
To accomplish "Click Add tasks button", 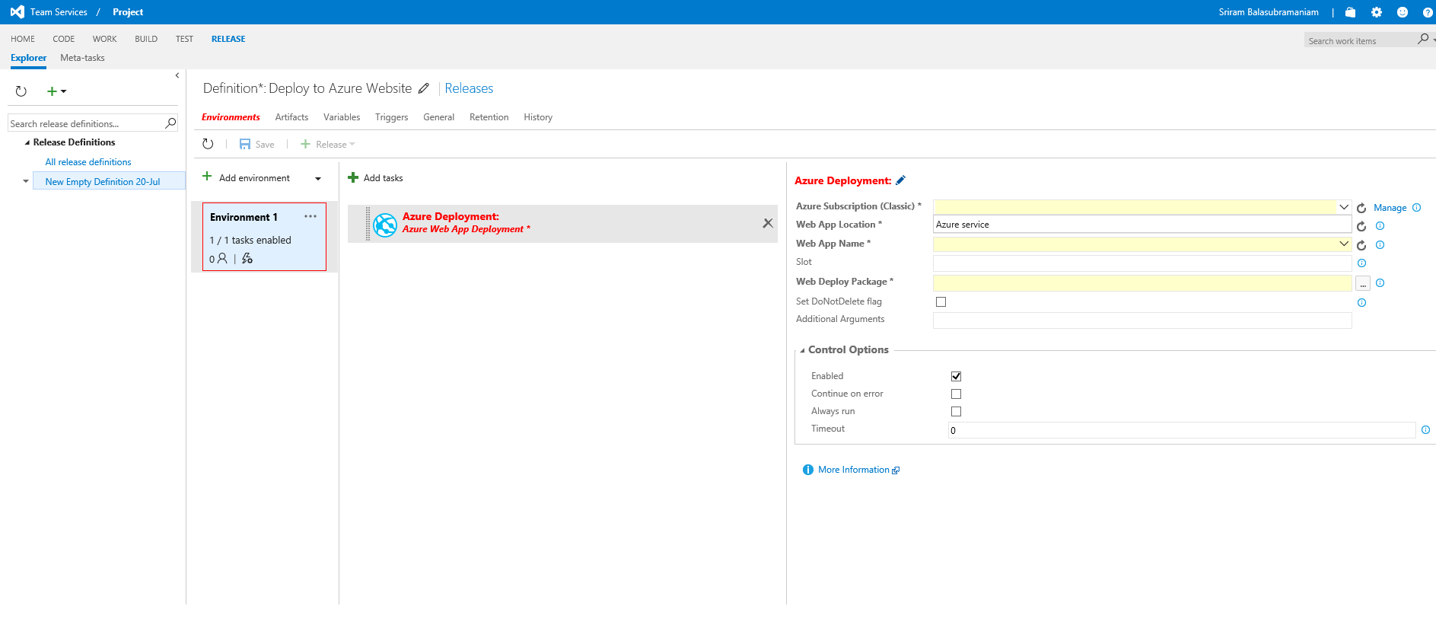I will (375, 177).
